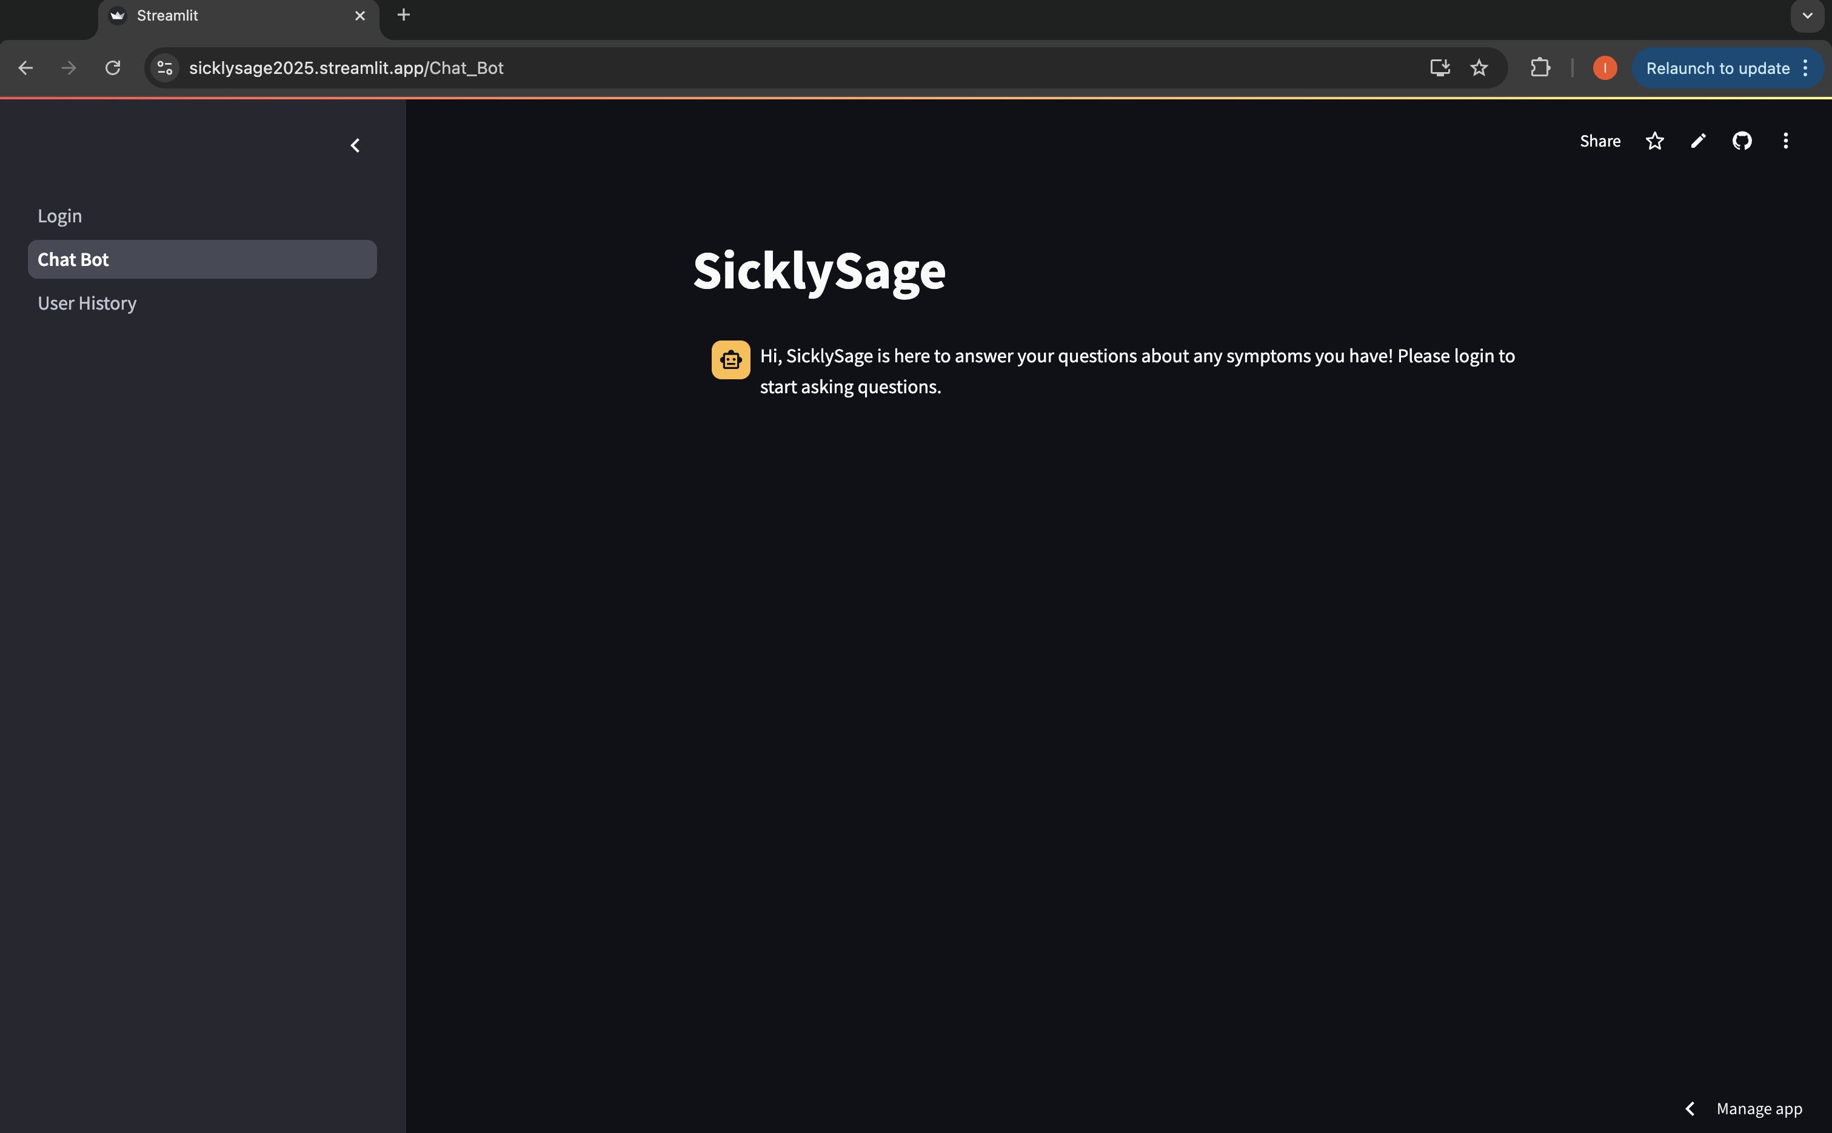Image resolution: width=1832 pixels, height=1133 pixels.
Task: Go back to the previous page
Action: [25, 68]
